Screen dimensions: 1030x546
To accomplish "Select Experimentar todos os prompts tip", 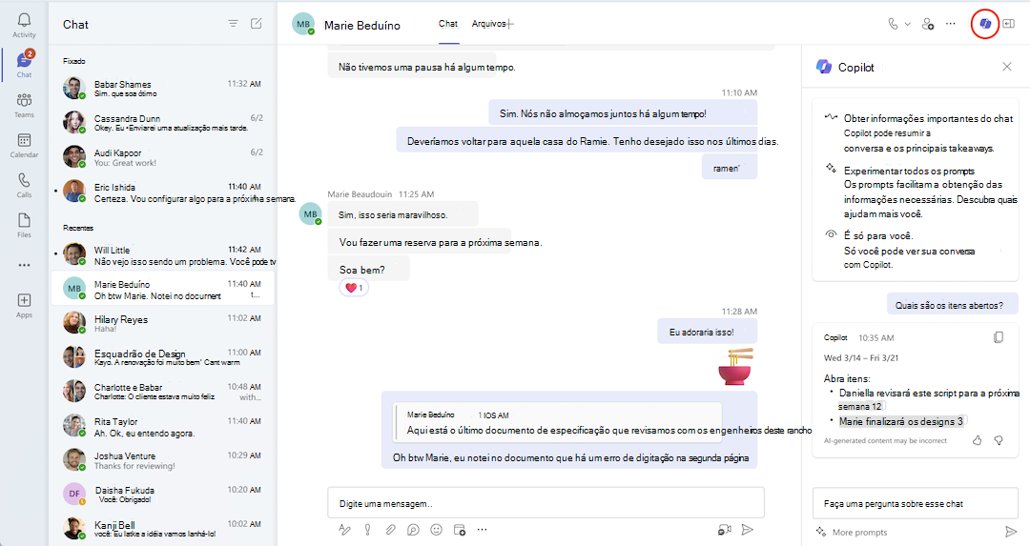I will [x=909, y=171].
